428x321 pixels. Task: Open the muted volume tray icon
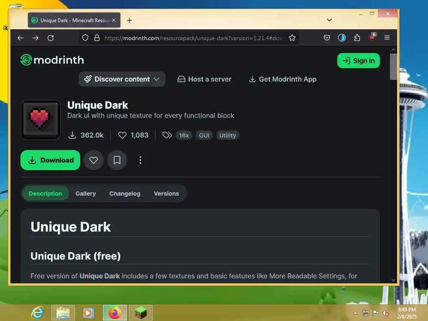tap(386, 313)
